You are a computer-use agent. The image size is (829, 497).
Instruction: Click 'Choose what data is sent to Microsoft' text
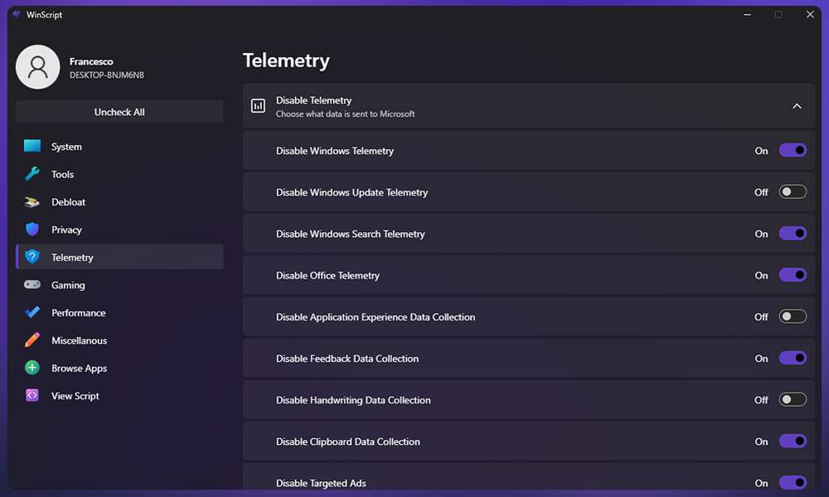tap(345, 113)
